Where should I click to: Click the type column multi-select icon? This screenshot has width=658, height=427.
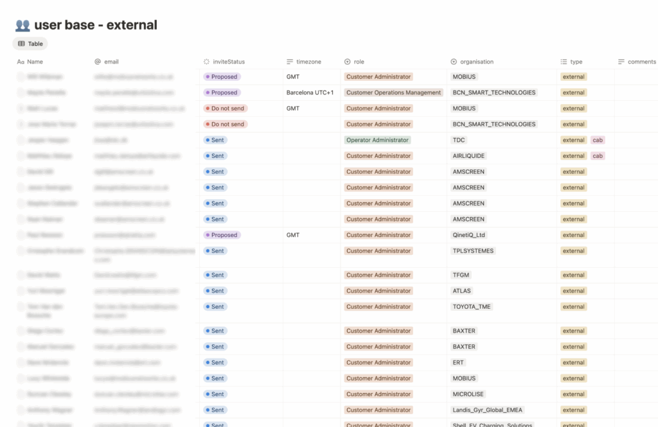564,62
